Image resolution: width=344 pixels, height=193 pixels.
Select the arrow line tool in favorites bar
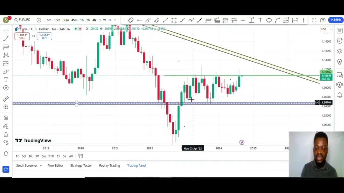pyautogui.click(x=200, y=20)
